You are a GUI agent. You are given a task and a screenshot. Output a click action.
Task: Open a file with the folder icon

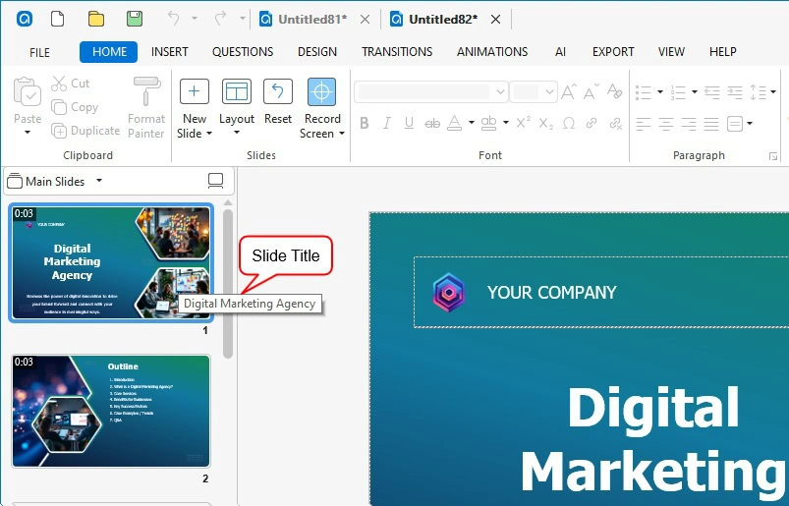[x=95, y=19]
